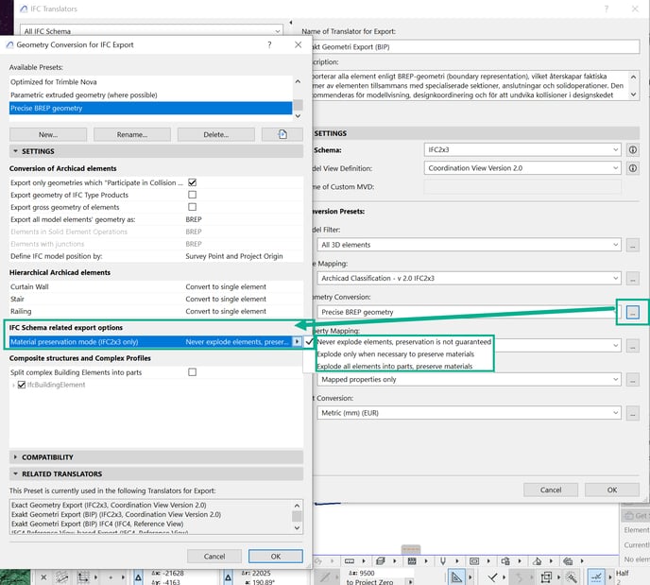The width and height of the screenshot is (650, 585).
Task: Click the suspend groups icon in bottom toolbar
Action: [x=546, y=576]
